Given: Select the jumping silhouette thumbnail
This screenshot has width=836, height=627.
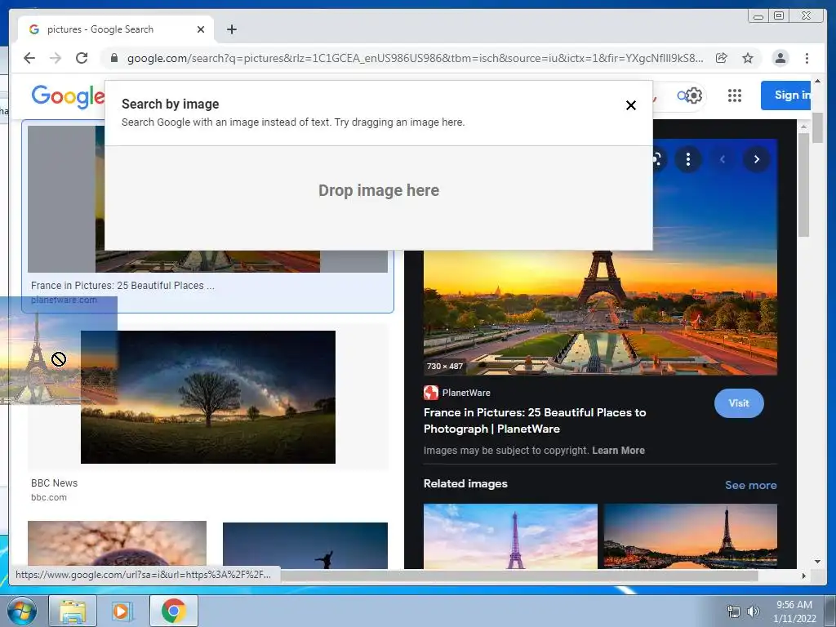Looking at the screenshot, I should pyautogui.click(x=305, y=545).
